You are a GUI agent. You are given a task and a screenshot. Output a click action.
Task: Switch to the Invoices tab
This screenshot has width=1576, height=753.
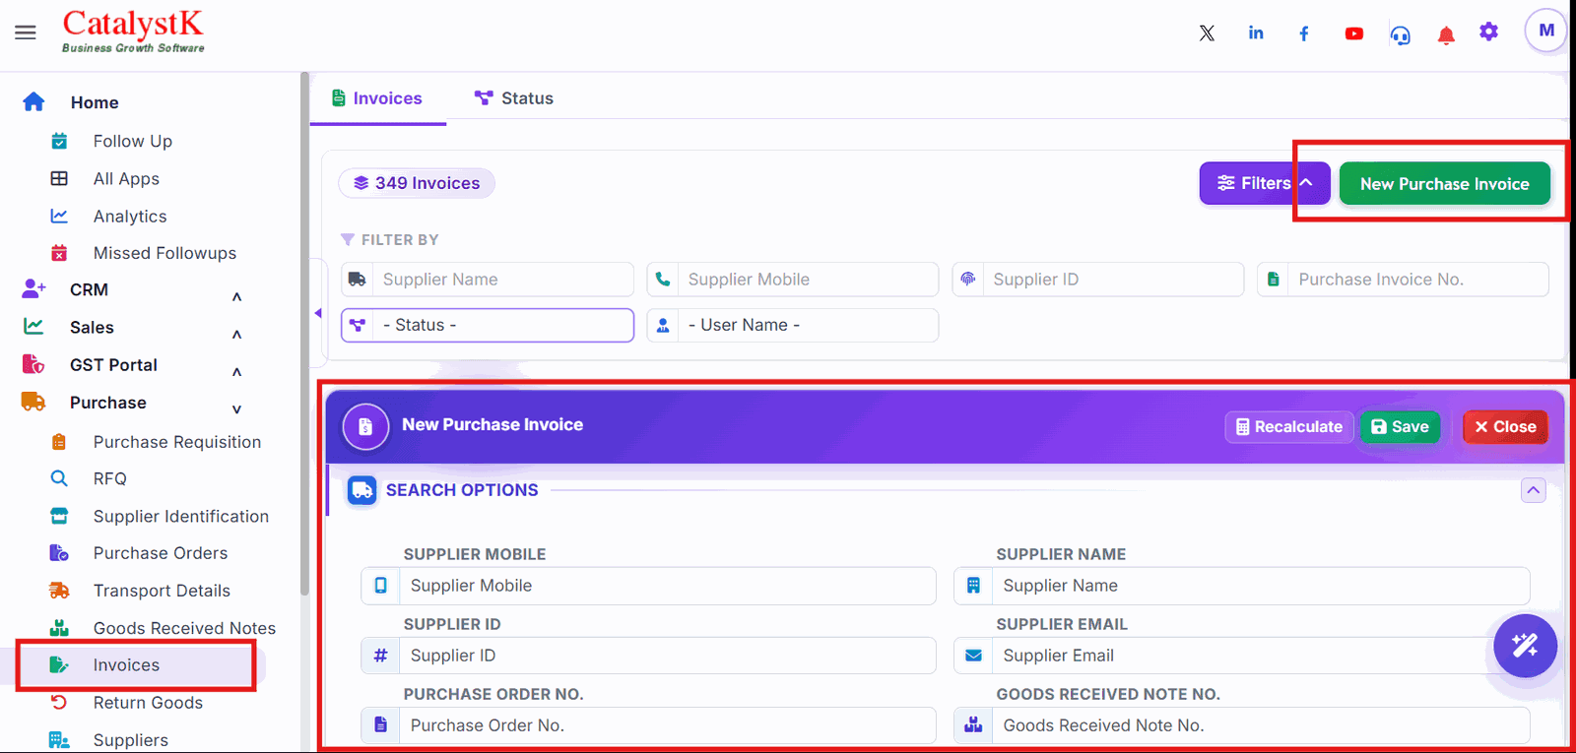point(377,98)
